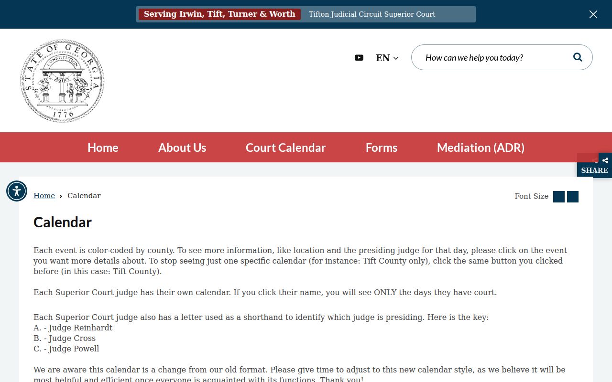Image resolution: width=612 pixels, height=382 pixels.
Task: Open the Forms menu item
Action: (x=382, y=148)
